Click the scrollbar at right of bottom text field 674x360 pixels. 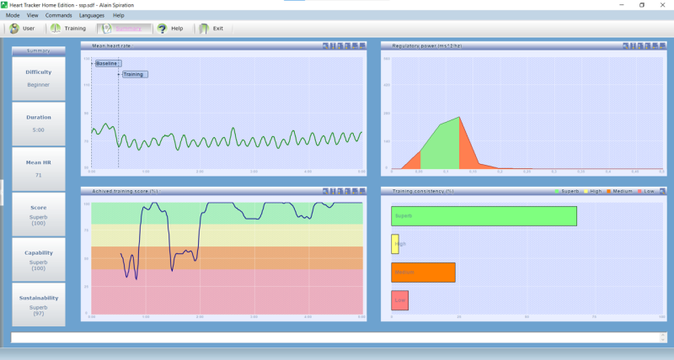[x=663, y=337]
